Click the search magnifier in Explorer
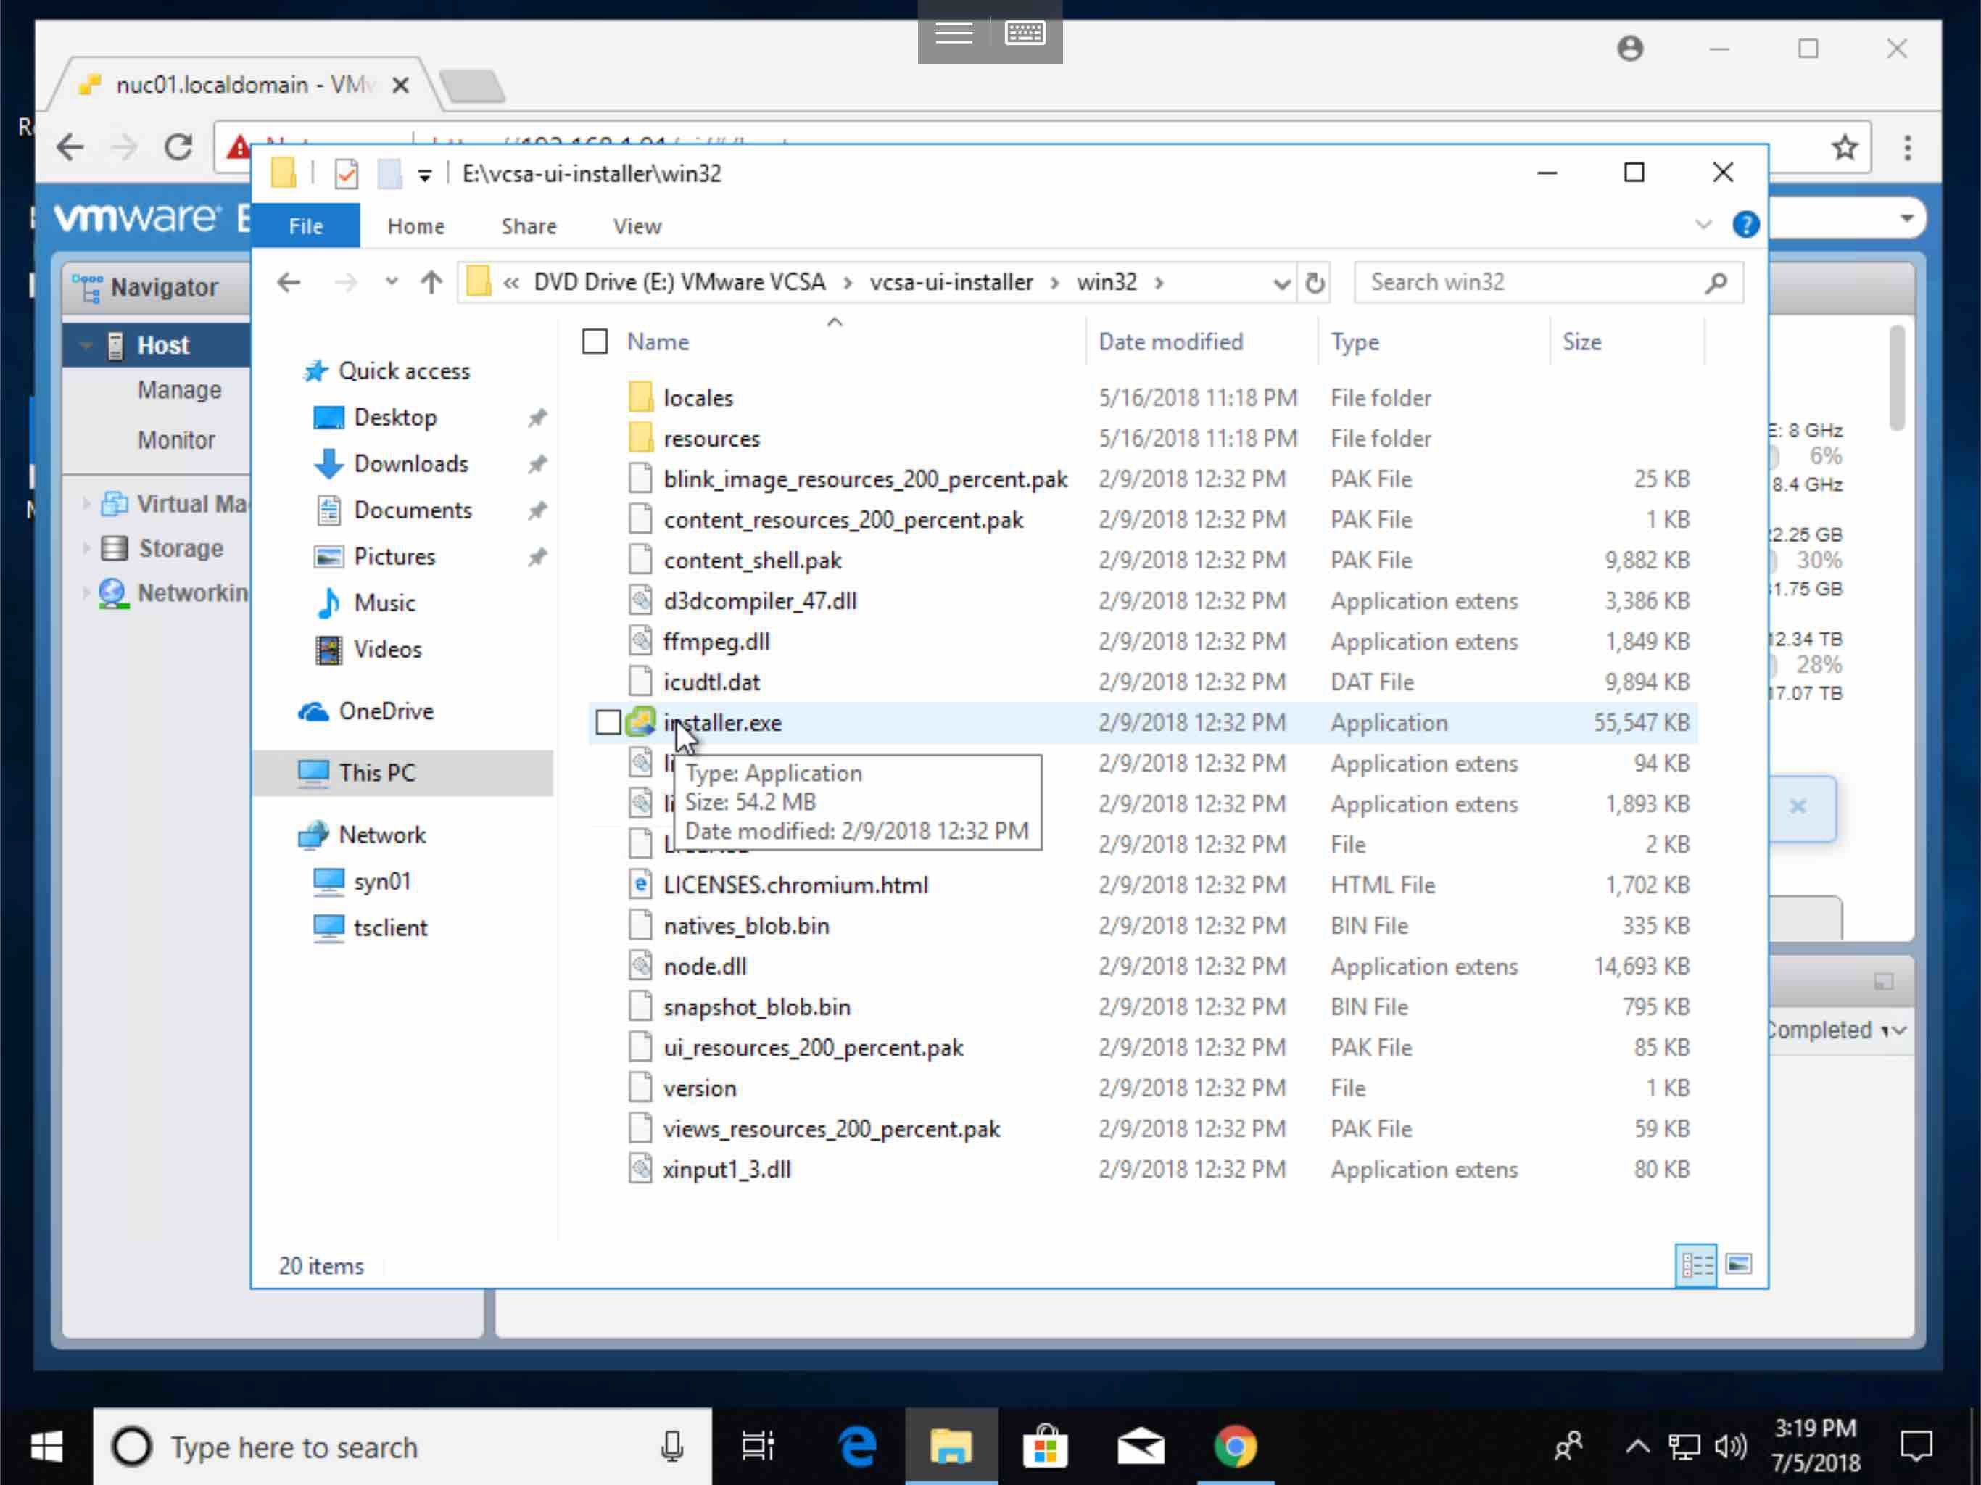 coord(1716,283)
